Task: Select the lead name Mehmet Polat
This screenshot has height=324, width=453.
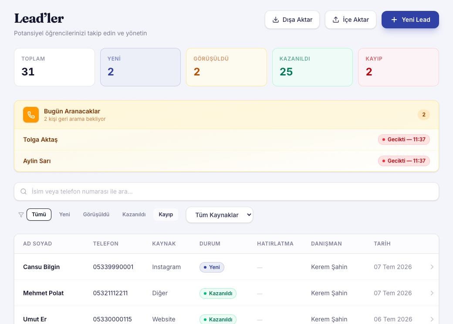Action: coord(43,293)
